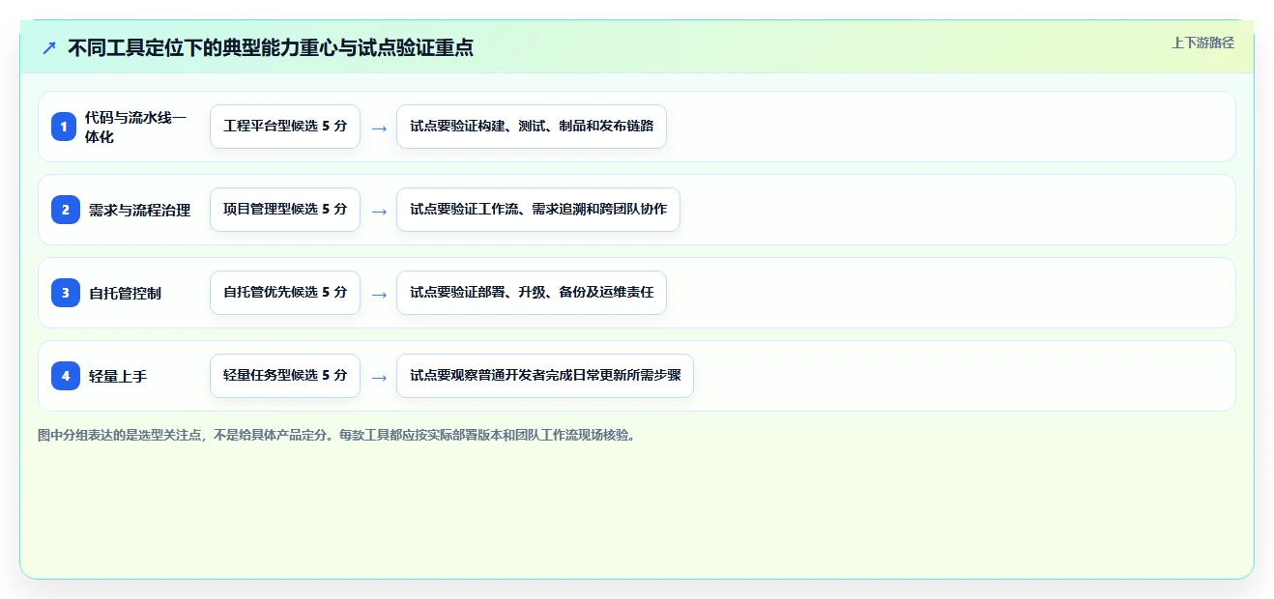Click the title 不同工具定位下的典型能力重心与试点验证重点
Screen dimensions: 1274x599
point(271,47)
